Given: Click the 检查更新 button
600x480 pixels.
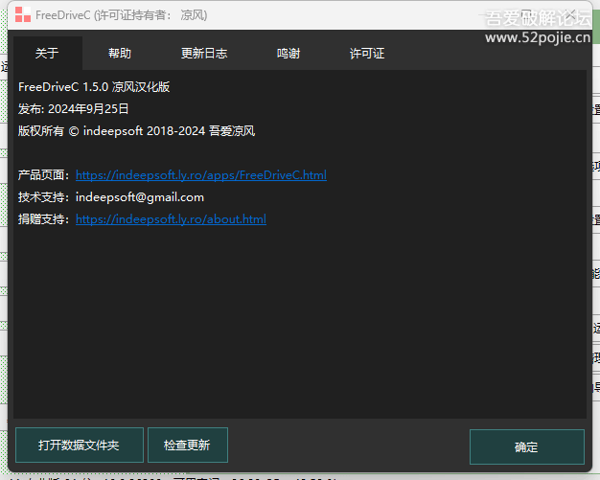Looking at the screenshot, I should coord(188,446).
